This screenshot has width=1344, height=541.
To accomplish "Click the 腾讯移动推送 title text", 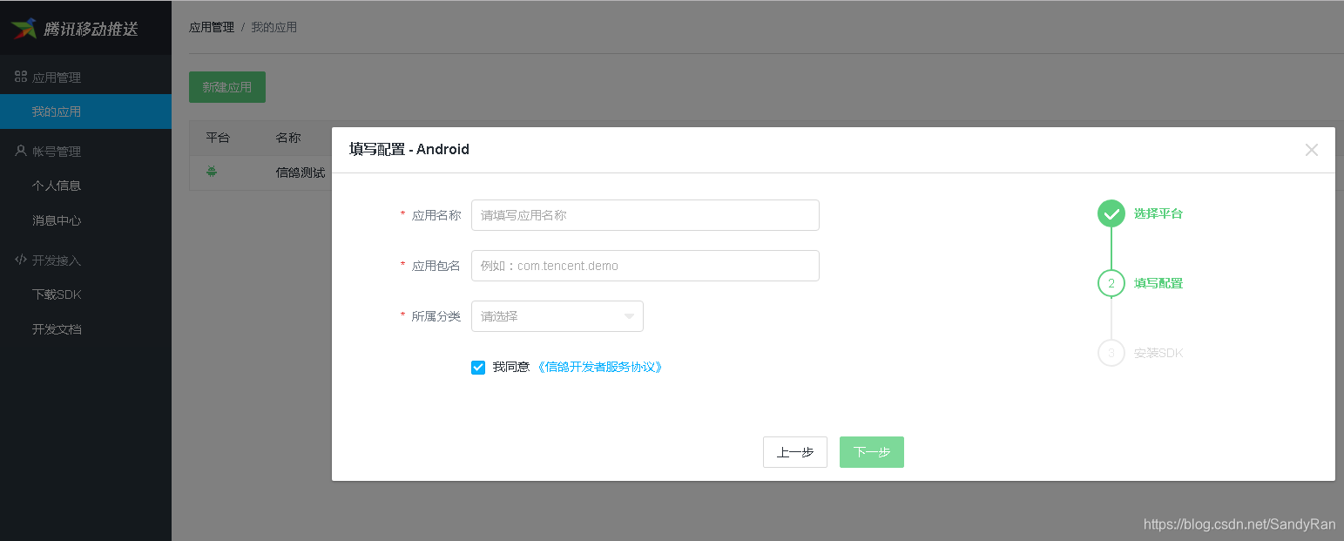I will (x=91, y=29).
